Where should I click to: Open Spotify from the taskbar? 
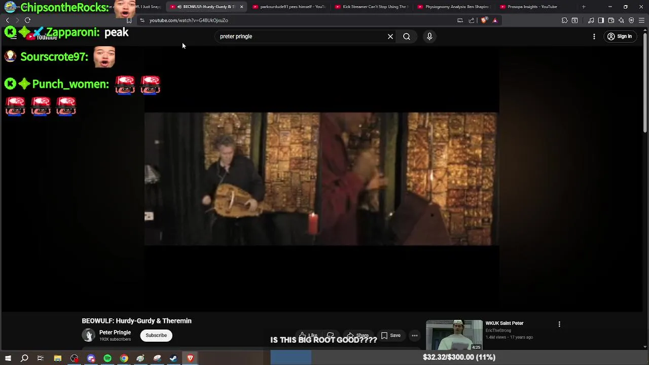pos(107,358)
